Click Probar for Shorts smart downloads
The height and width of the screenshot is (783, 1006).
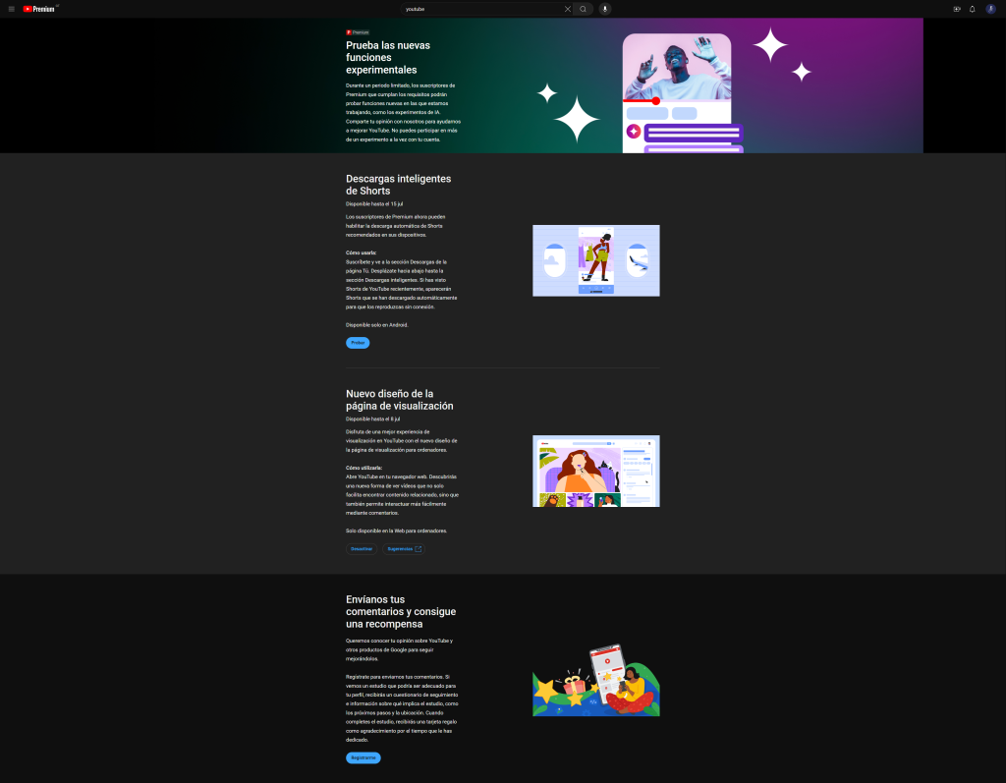click(x=358, y=343)
